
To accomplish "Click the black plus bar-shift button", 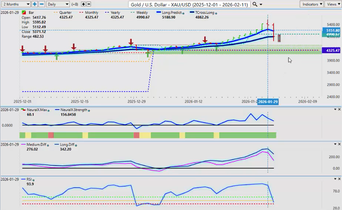I will (x=84, y=4).
